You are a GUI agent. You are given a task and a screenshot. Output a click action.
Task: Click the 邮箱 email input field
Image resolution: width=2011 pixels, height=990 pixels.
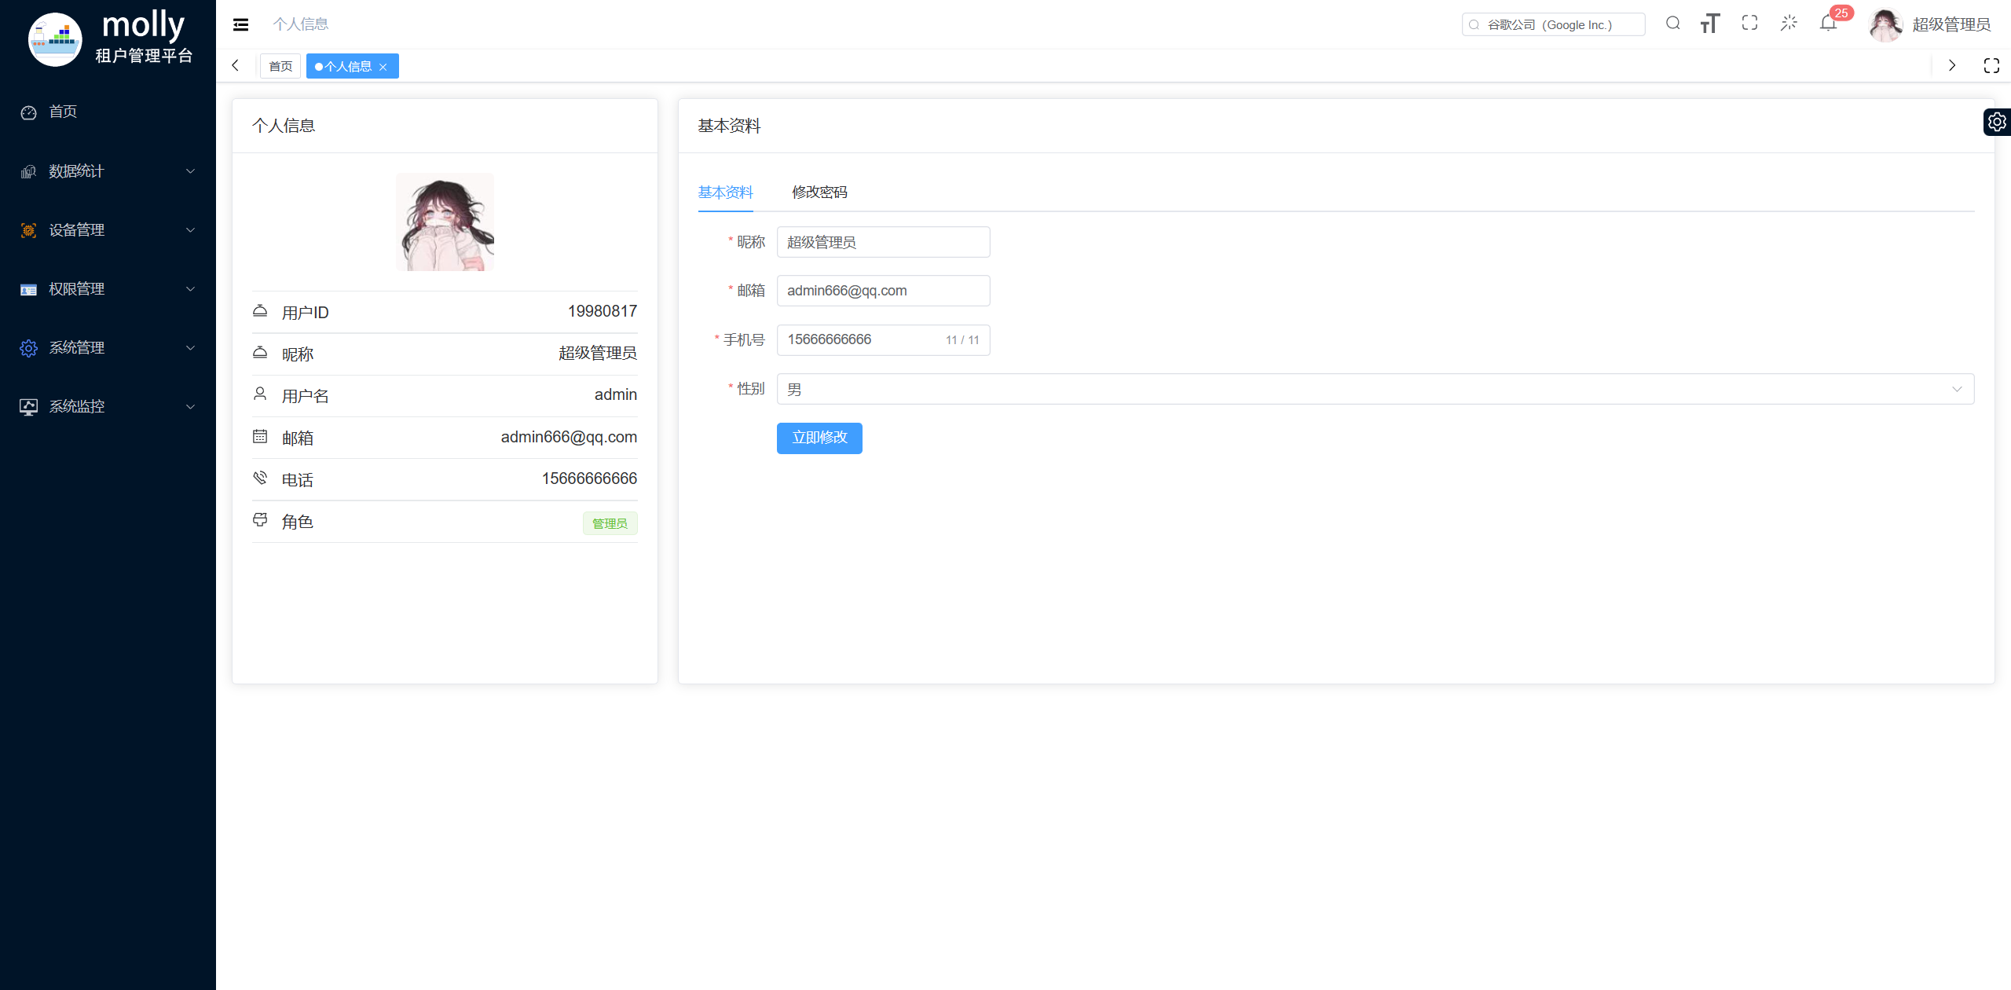point(883,291)
